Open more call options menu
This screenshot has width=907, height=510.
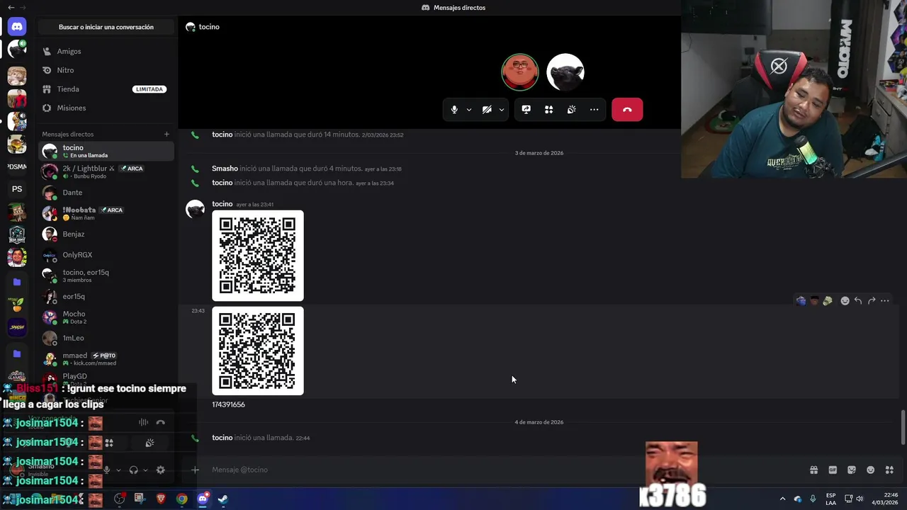tap(594, 110)
